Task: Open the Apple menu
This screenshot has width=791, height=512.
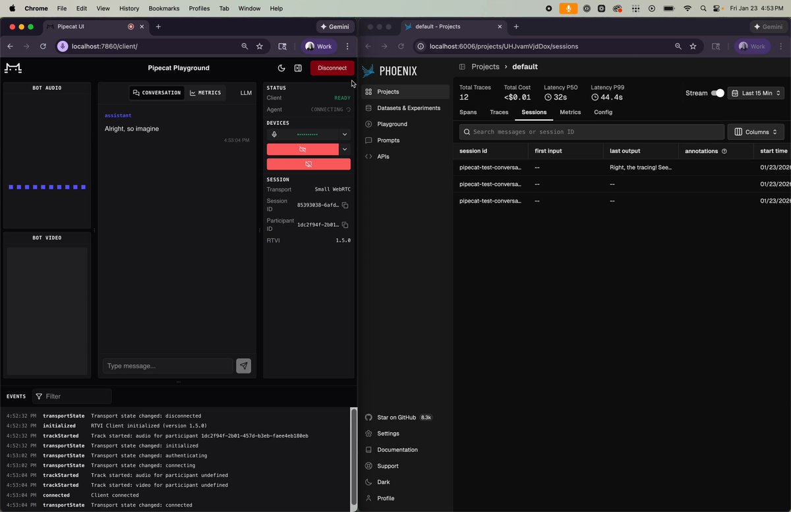Action: 12,9
